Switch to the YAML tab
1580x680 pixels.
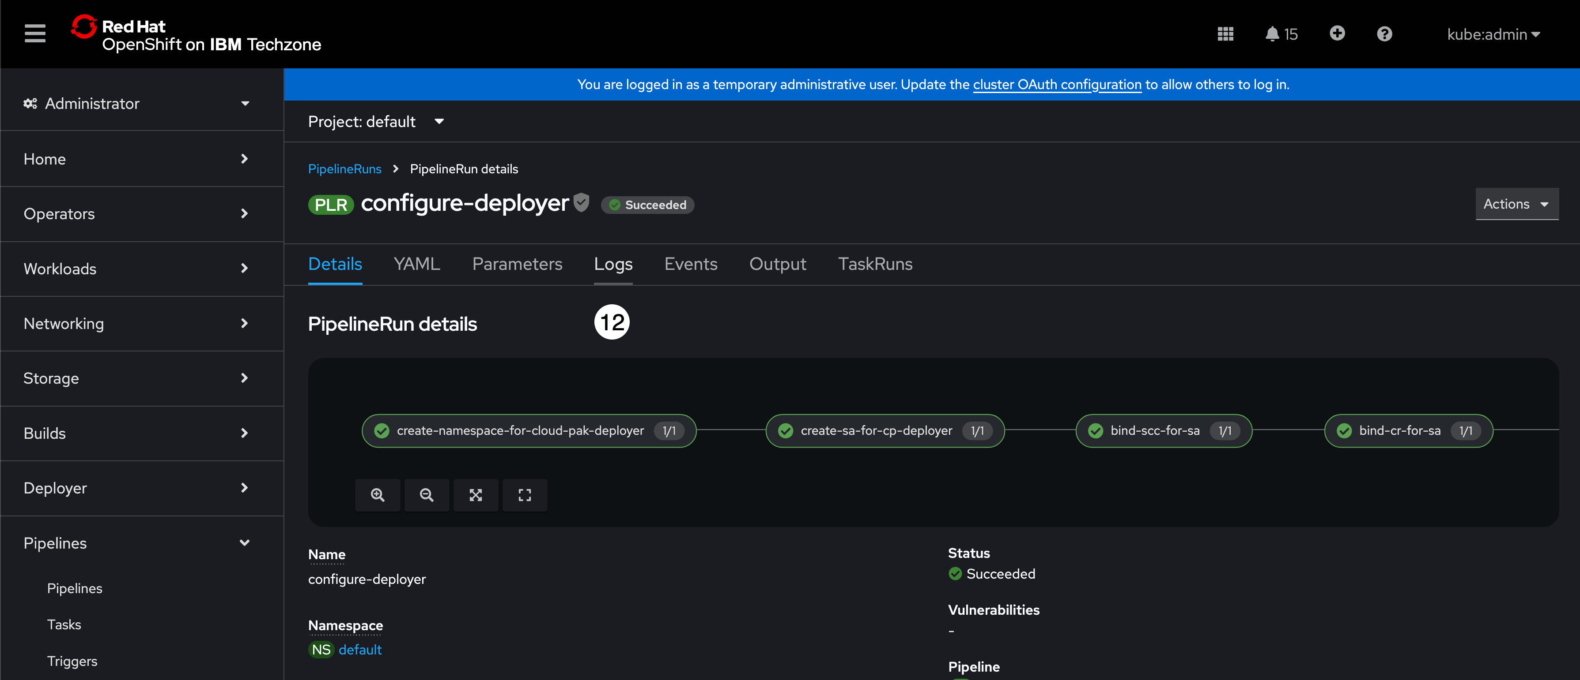point(416,264)
